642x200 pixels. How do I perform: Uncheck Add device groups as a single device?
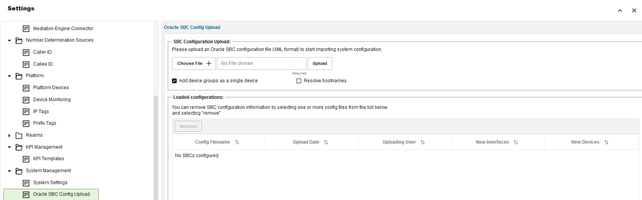[174, 81]
